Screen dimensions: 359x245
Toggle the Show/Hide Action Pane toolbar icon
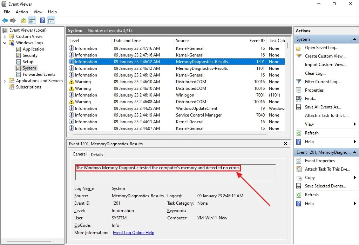point(51,21)
